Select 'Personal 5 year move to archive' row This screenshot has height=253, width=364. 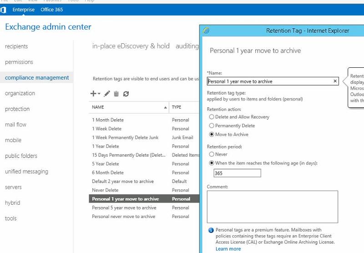click(x=144, y=208)
